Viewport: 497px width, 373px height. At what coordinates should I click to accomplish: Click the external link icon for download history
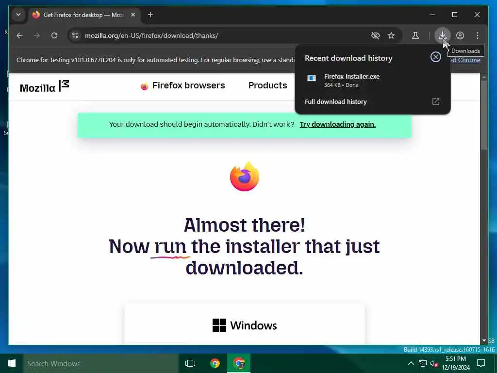pos(436,102)
